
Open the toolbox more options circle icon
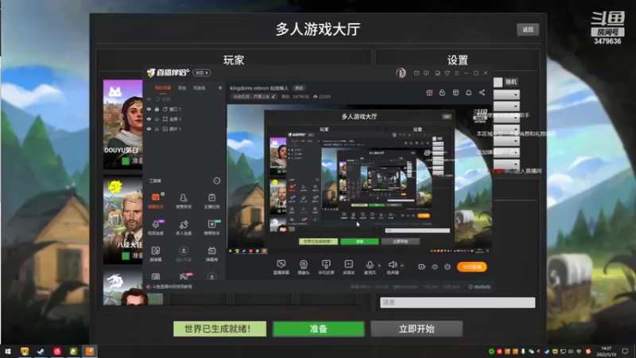[216, 181]
